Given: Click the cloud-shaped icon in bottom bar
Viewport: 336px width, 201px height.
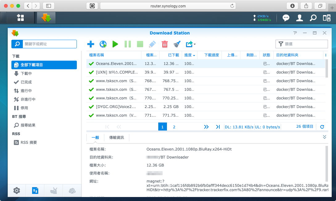Looking at the screenshot, I should (72, 191).
